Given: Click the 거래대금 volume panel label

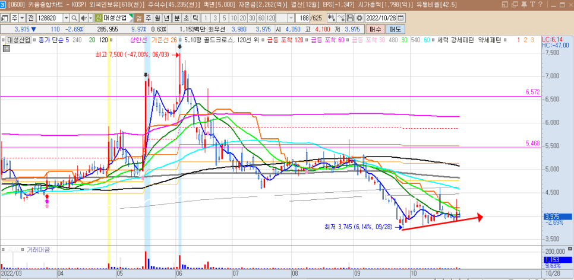Looking at the screenshot, I should click(37, 250).
